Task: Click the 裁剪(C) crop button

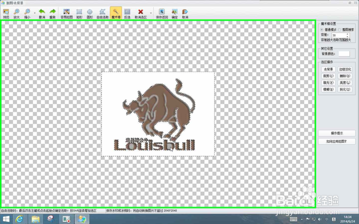Action: click(328, 76)
